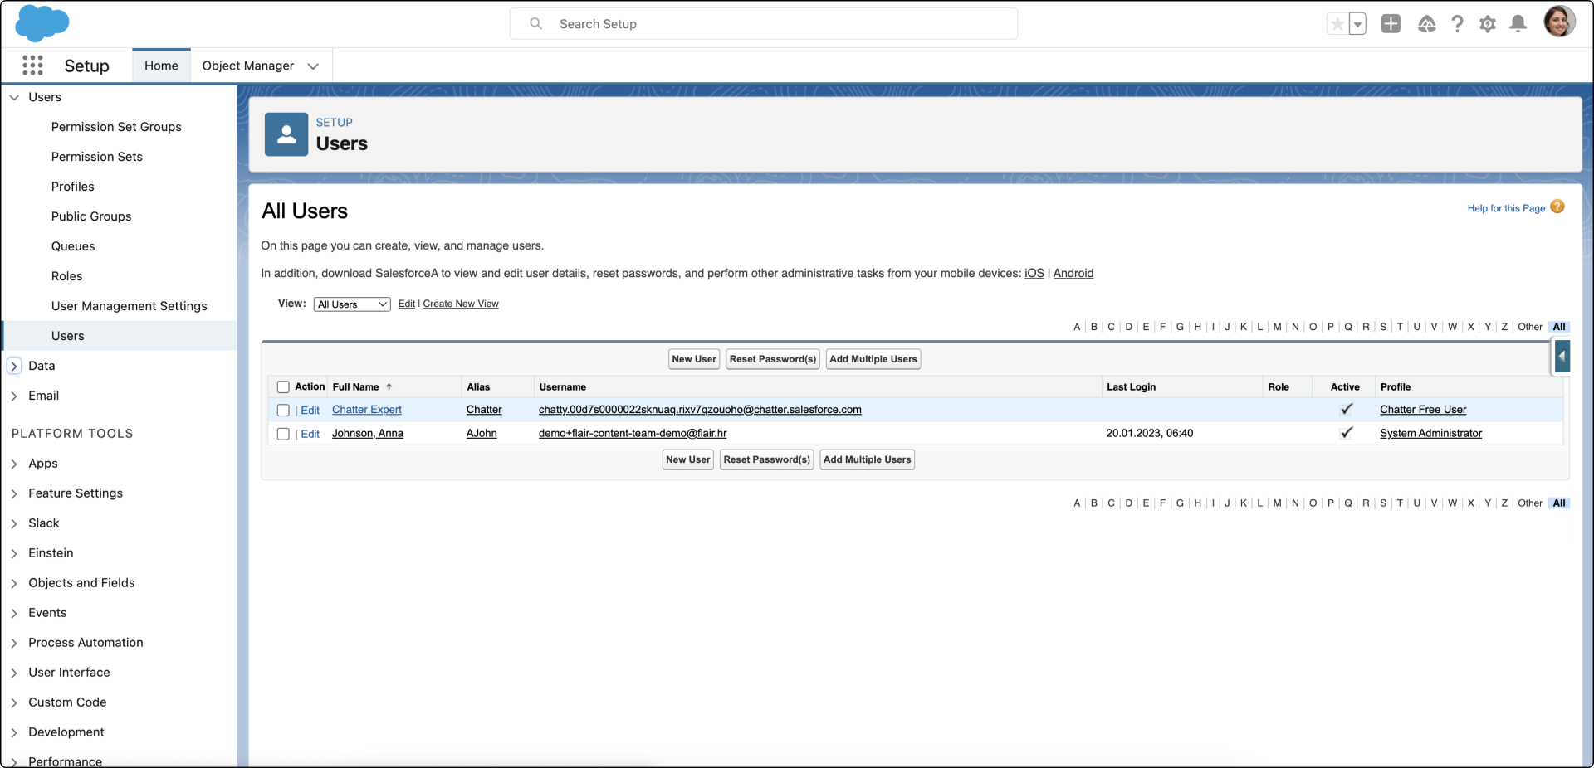
Task: Check the checkbox next to Johnson, Anna
Action: point(283,434)
